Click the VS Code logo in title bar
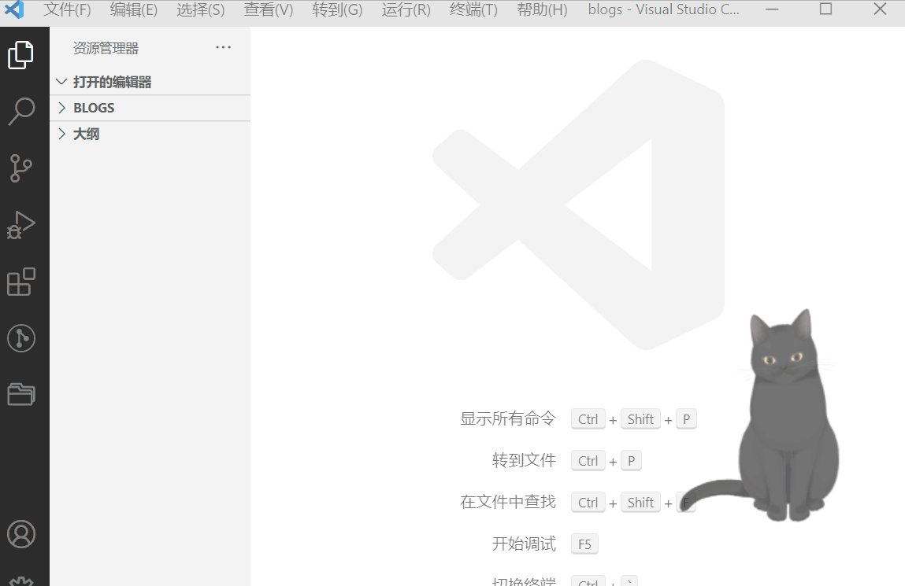 coord(14,9)
